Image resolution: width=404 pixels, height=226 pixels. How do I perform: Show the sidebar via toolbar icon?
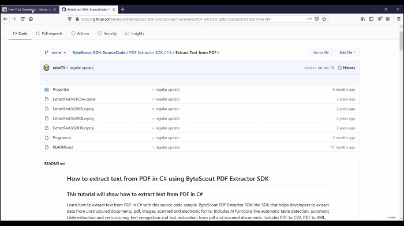(x=371, y=19)
